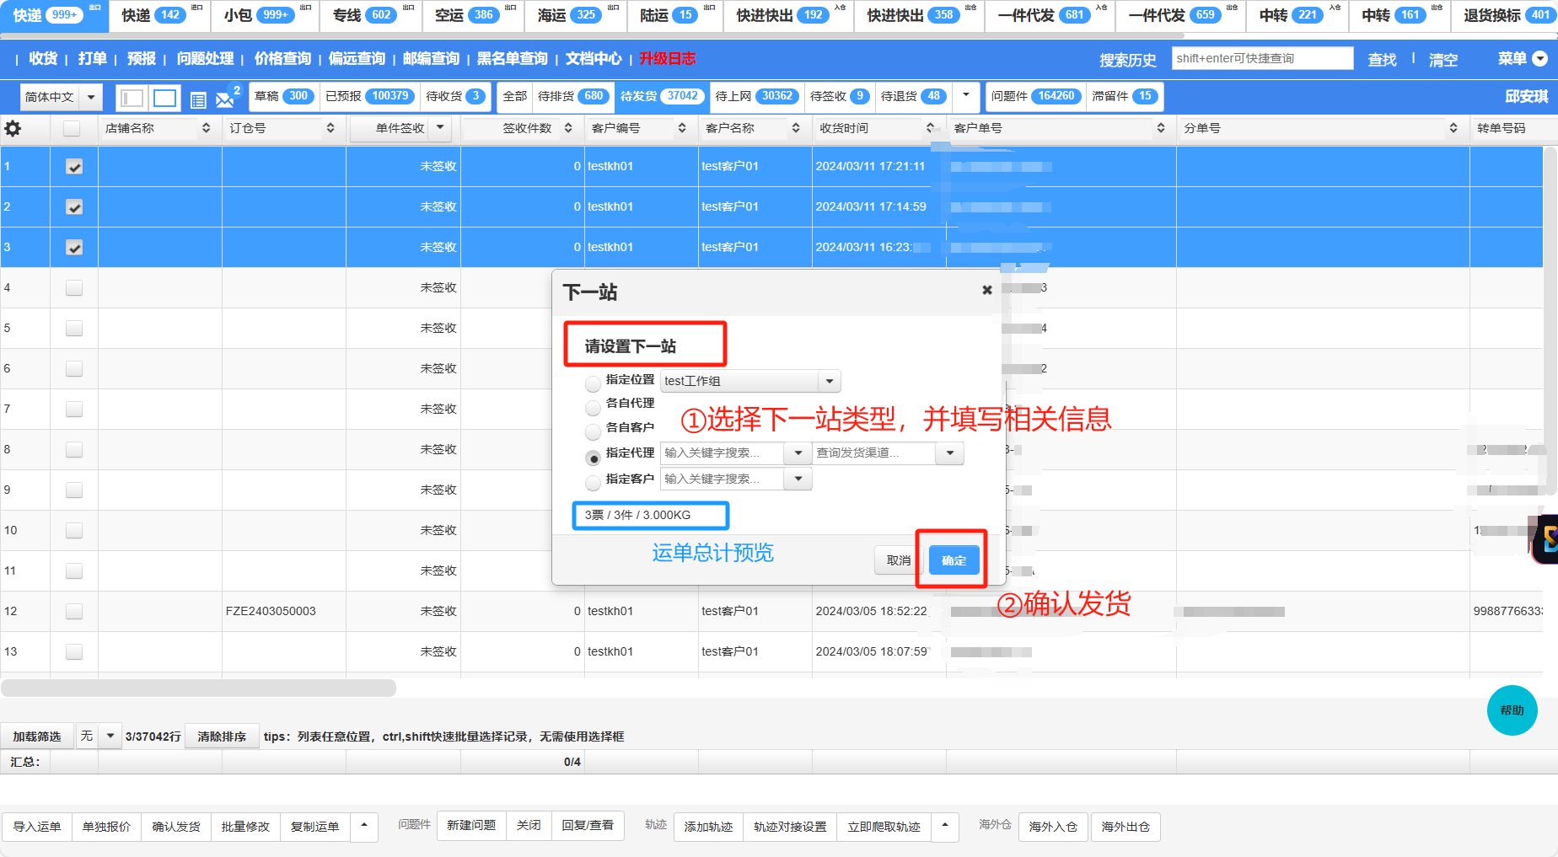Open the 价格查询 menu item
The width and height of the screenshot is (1558, 857).
point(282,59)
